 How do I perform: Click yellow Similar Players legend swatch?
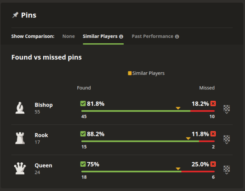click(x=130, y=73)
